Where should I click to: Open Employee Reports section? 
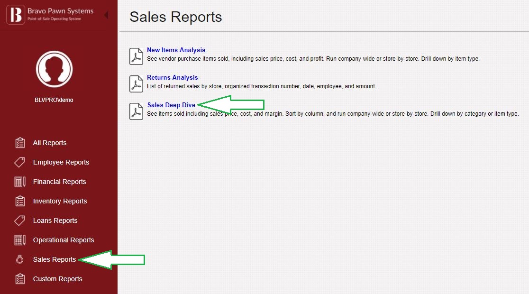61,162
